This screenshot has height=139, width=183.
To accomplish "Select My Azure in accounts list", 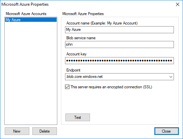I will [x=31, y=20].
